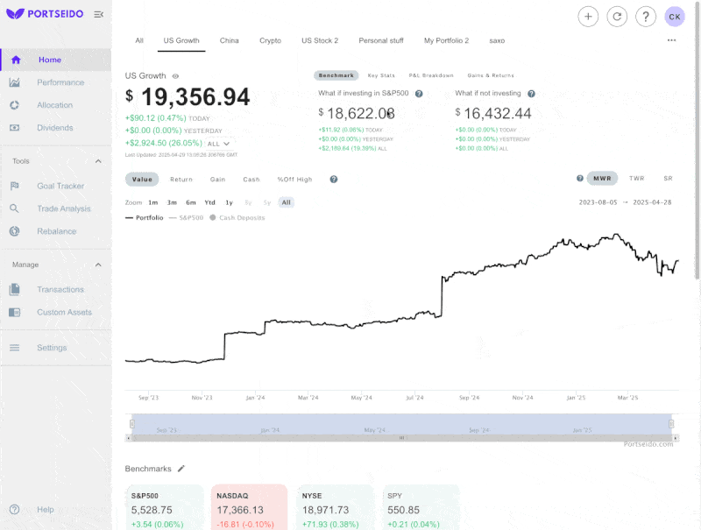Open the Trade Analysis tool

pos(64,208)
